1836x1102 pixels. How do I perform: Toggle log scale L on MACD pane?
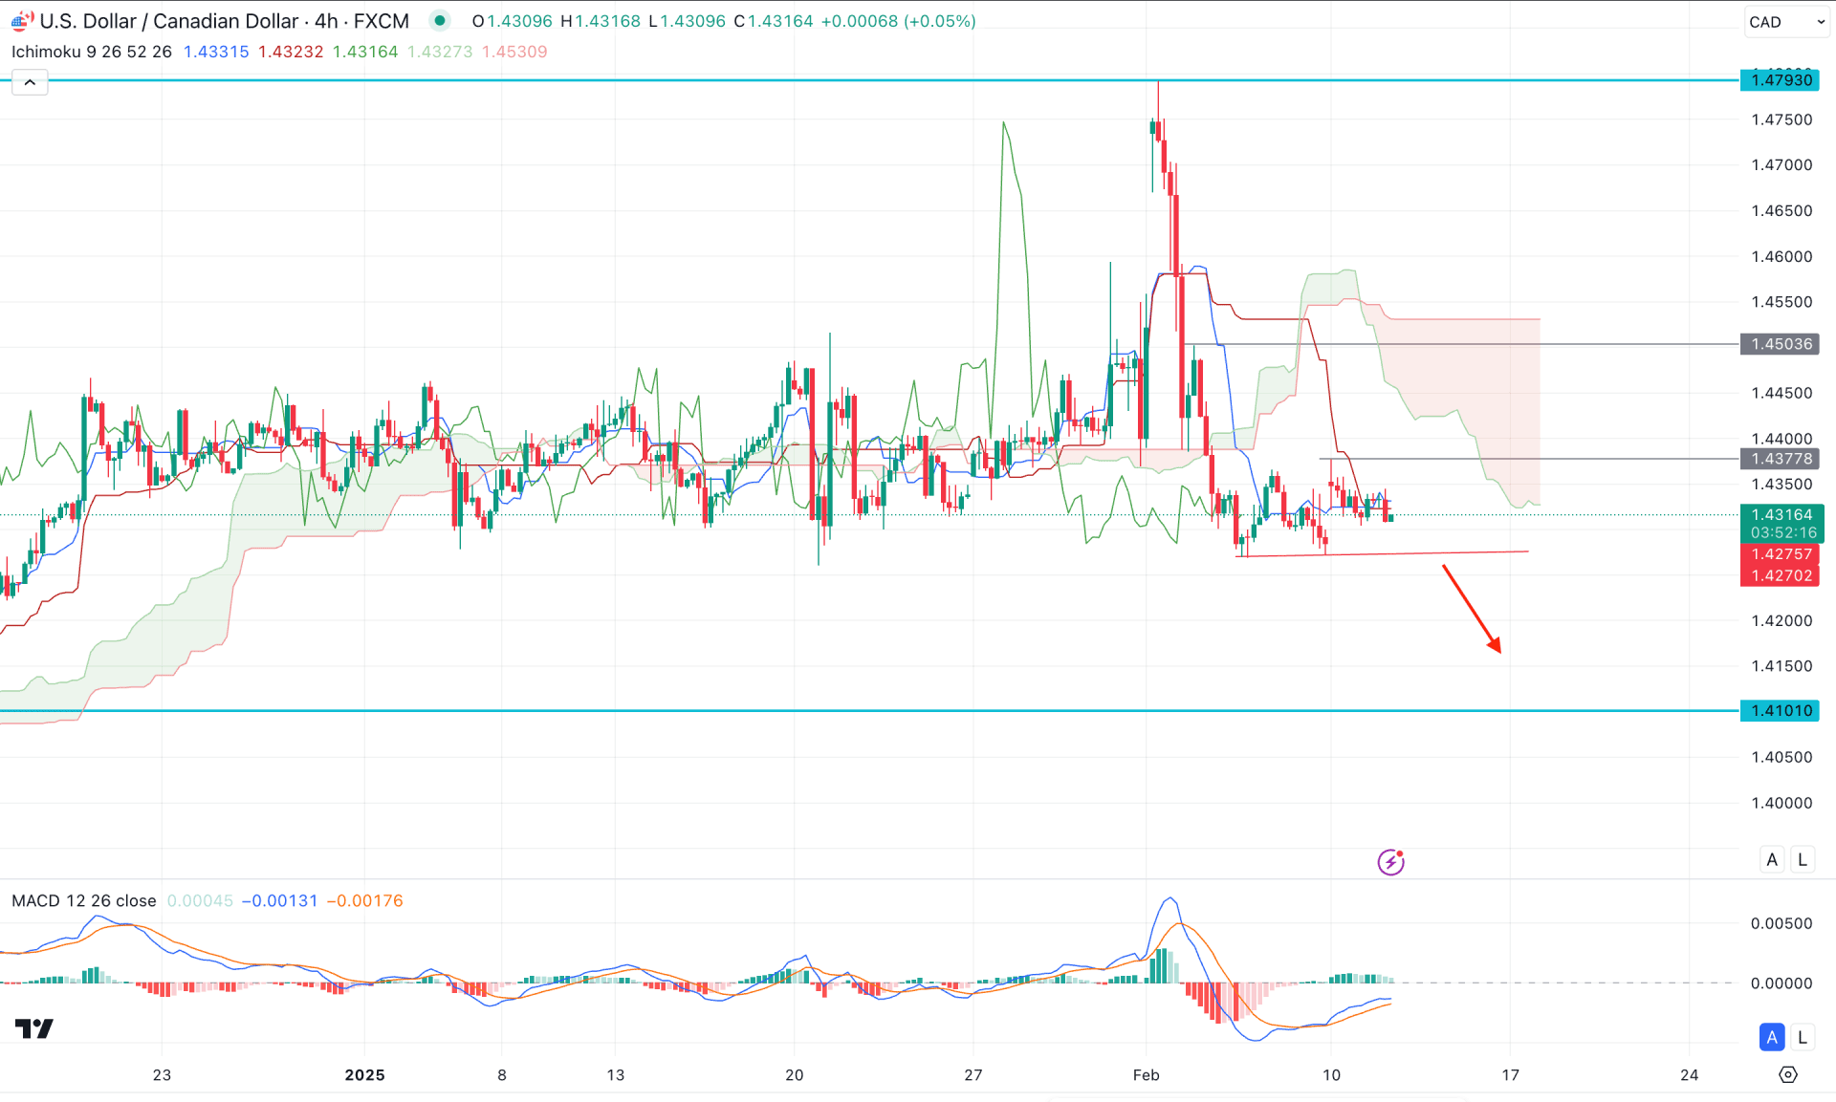click(1803, 1036)
